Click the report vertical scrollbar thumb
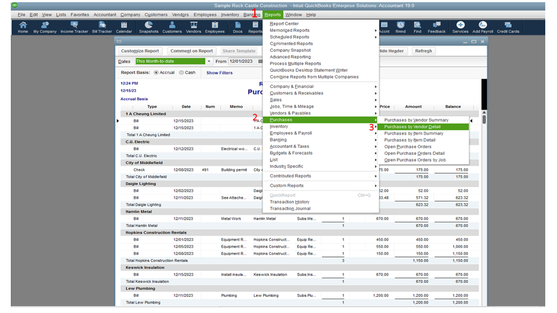557x313 pixels. coord(484,120)
